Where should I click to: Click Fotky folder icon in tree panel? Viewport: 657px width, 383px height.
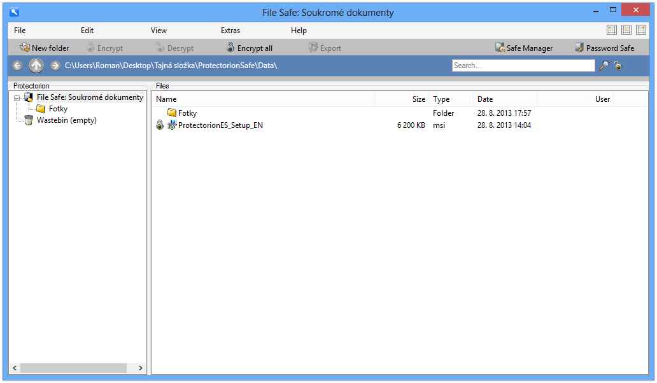[41, 109]
